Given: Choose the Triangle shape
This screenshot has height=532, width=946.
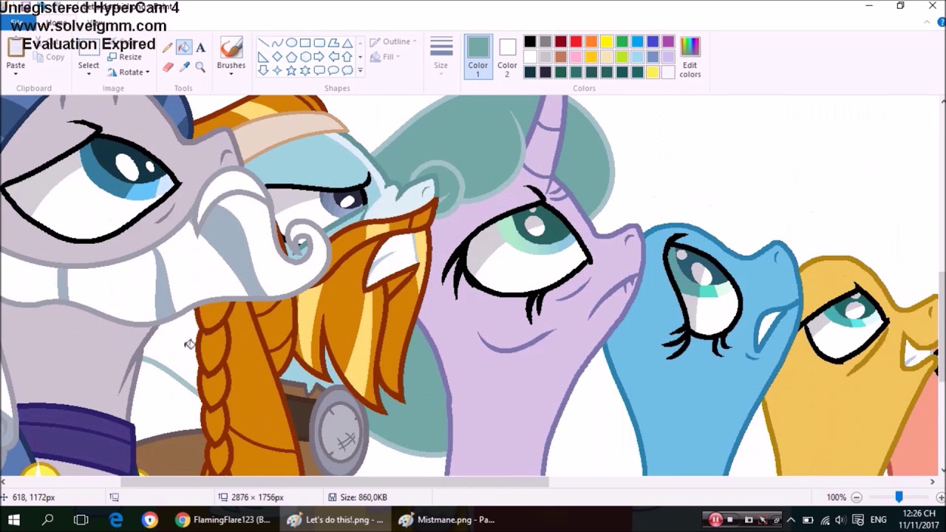Looking at the screenshot, I should (x=347, y=43).
